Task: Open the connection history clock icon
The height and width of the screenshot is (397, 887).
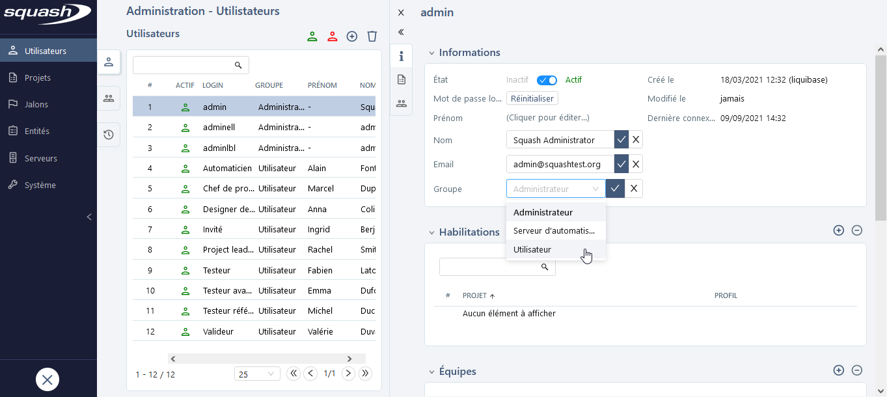Action: pos(109,135)
